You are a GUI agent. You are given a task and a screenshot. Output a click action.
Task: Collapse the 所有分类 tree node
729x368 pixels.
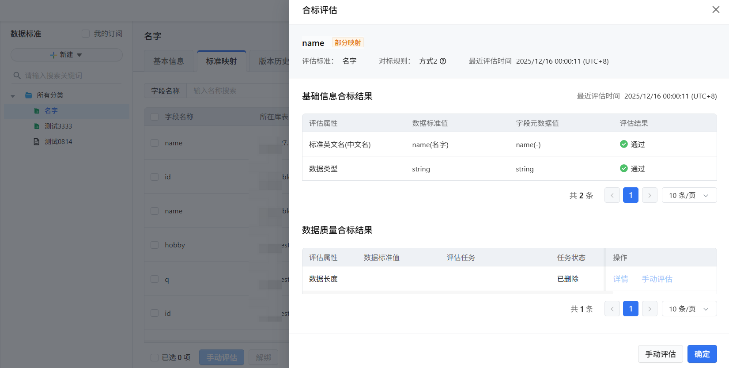(13, 96)
